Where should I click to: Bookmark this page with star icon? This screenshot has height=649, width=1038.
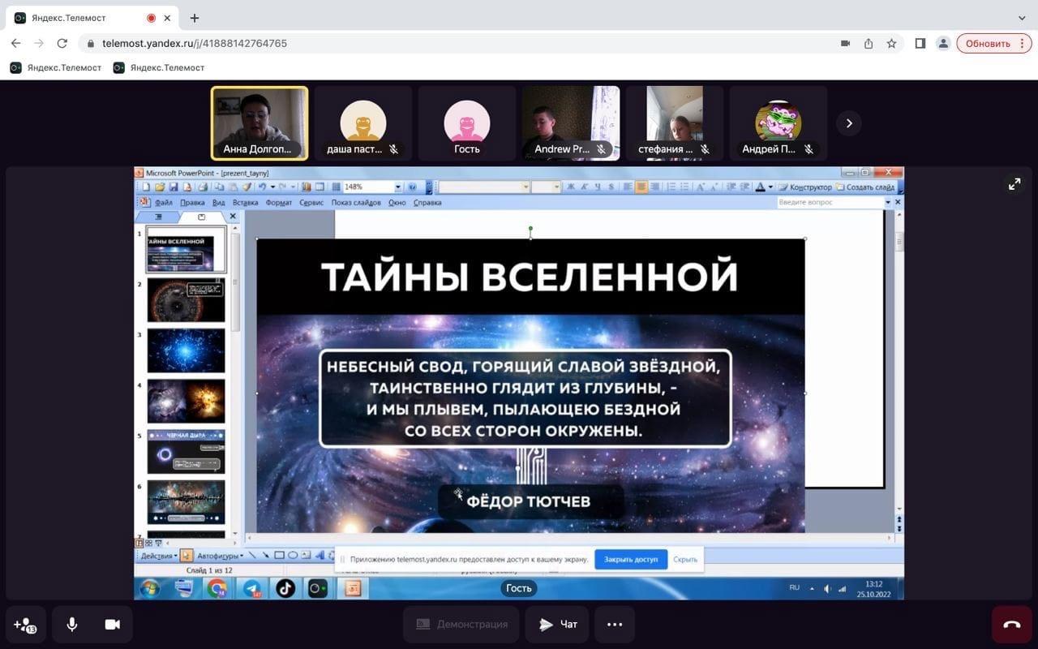coord(891,44)
